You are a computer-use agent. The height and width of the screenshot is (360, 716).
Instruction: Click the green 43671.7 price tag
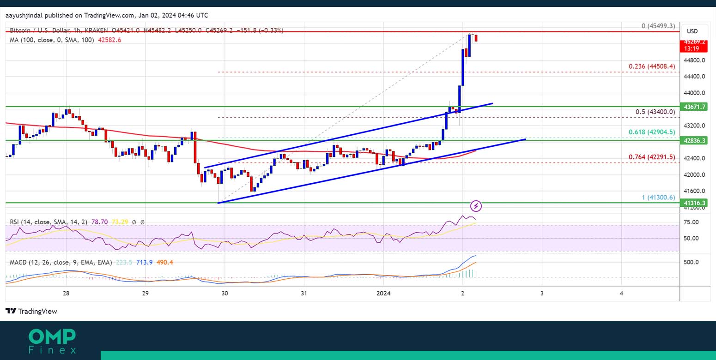tap(693, 107)
